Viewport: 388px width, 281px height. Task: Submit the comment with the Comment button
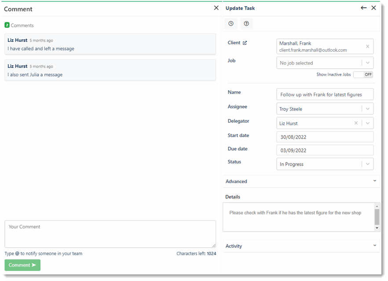pyautogui.click(x=22, y=265)
